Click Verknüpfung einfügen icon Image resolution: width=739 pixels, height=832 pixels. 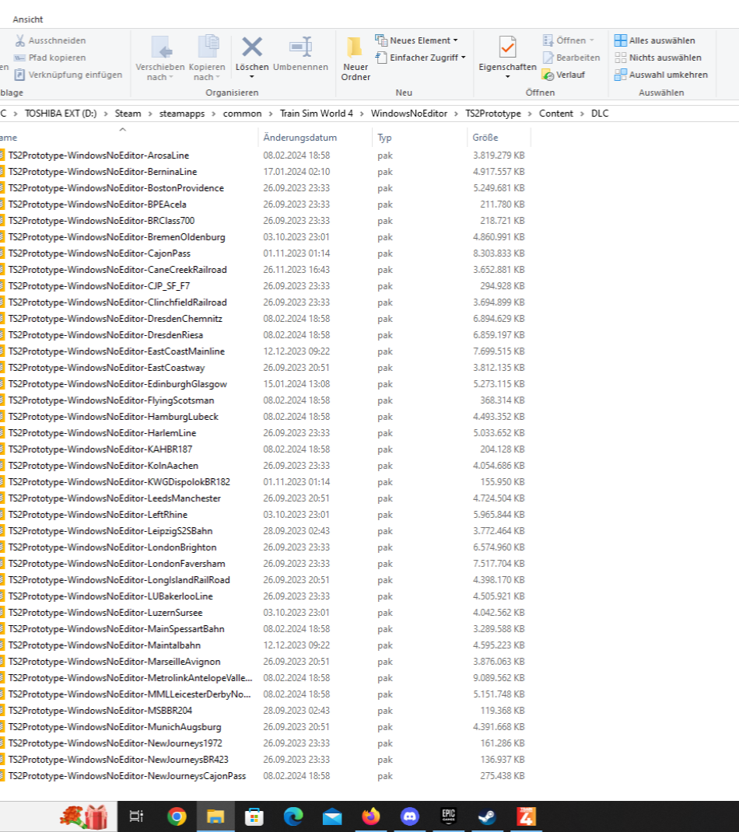point(19,75)
